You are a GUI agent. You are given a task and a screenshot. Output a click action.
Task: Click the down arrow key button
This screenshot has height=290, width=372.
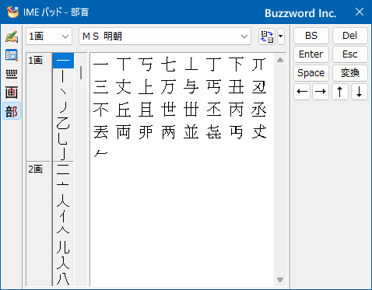point(360,92)
